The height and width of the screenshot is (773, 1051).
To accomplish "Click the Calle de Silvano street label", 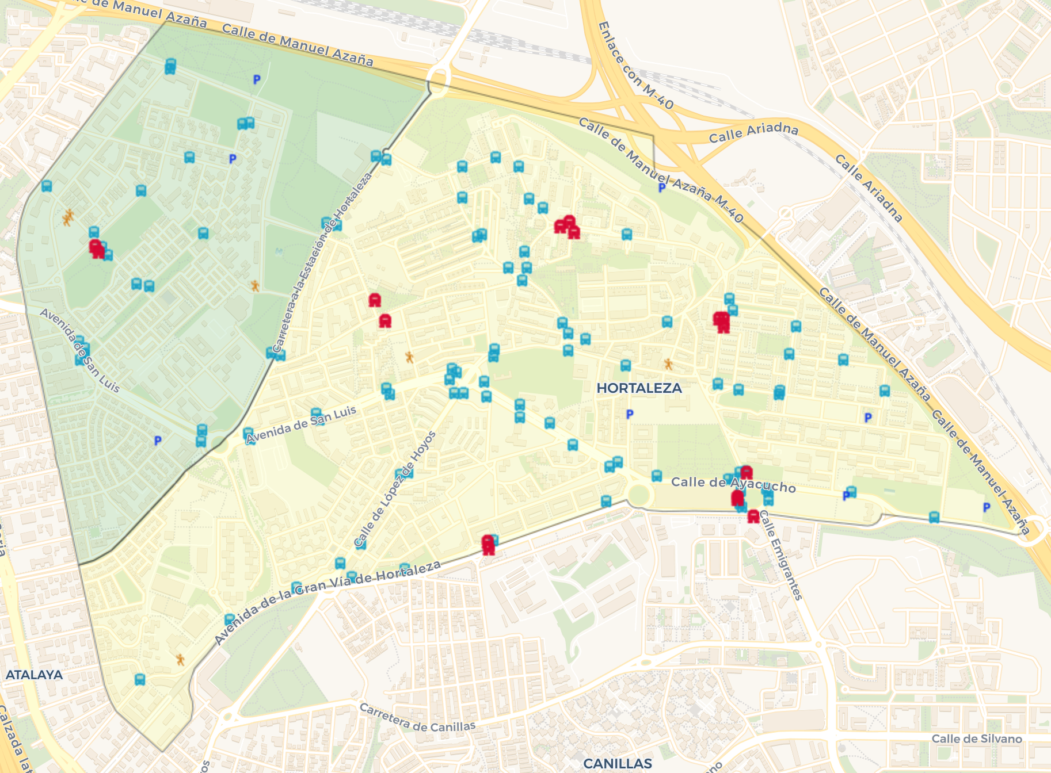I will (977, 739).
